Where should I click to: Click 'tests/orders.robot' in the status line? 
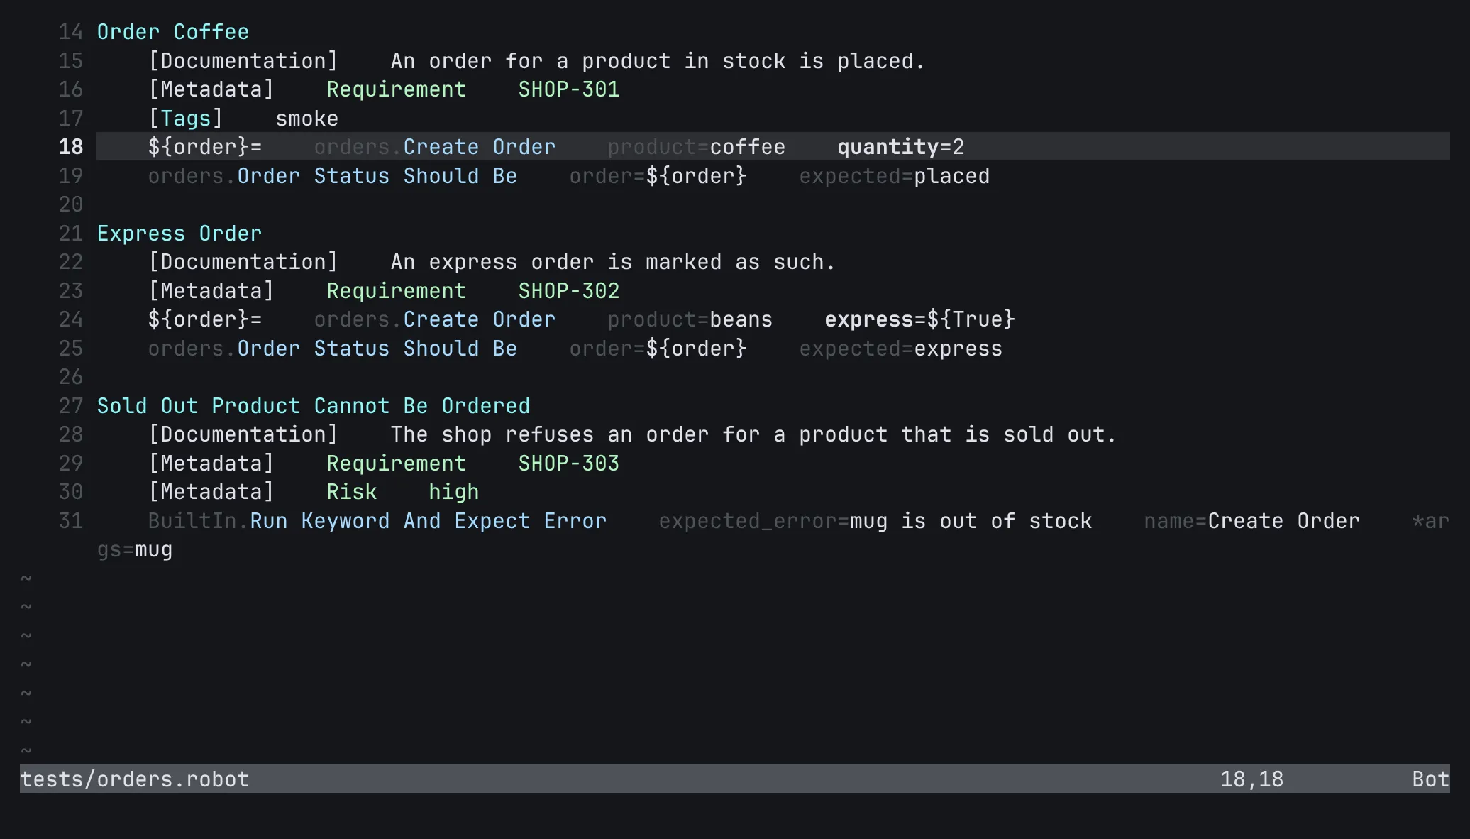click(134, 779)
